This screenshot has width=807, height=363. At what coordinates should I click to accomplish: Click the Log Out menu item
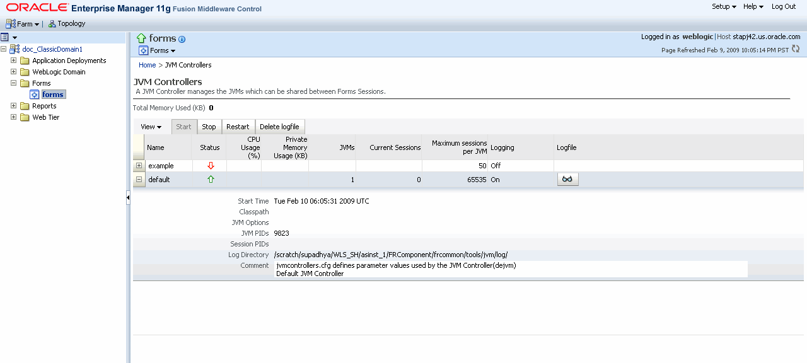(x=783, y=6)
